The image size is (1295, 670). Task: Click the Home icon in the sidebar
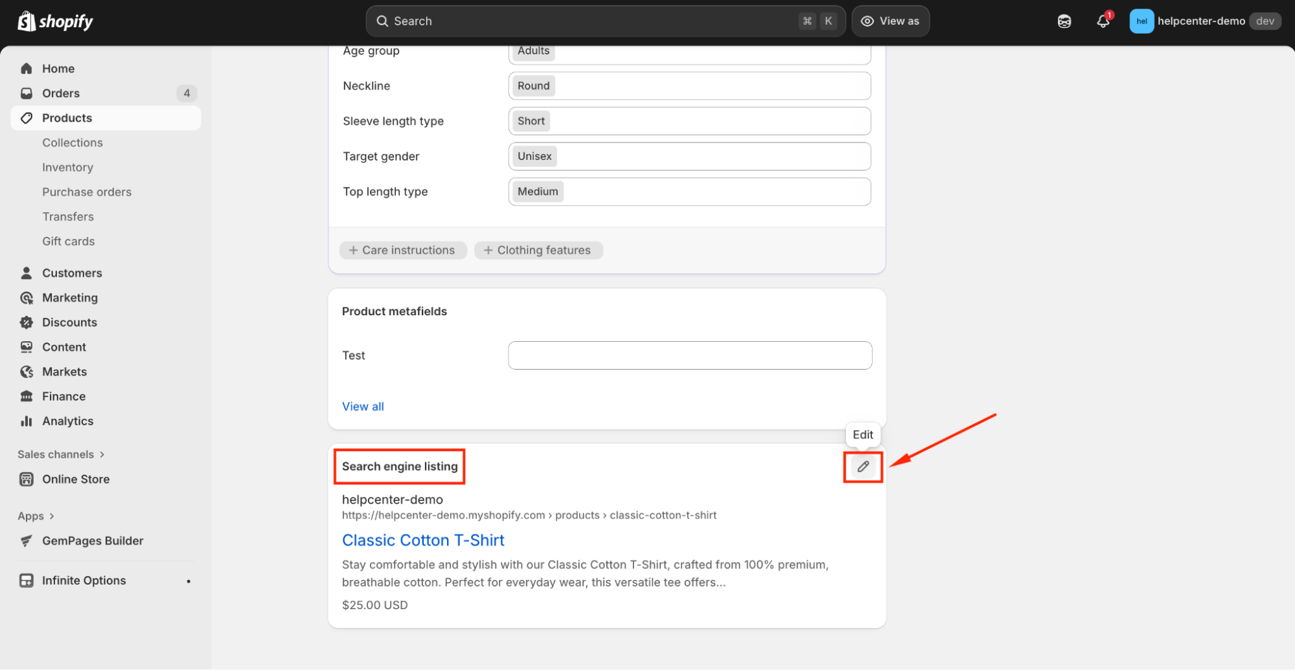[x=27, y=69]
